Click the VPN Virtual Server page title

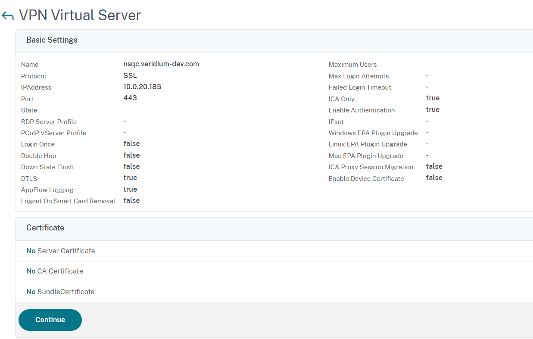(80, 16)
